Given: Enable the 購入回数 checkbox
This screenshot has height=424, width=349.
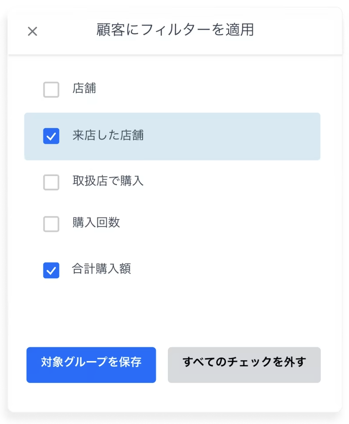Looking at the screenshot, I should (51, 224).
